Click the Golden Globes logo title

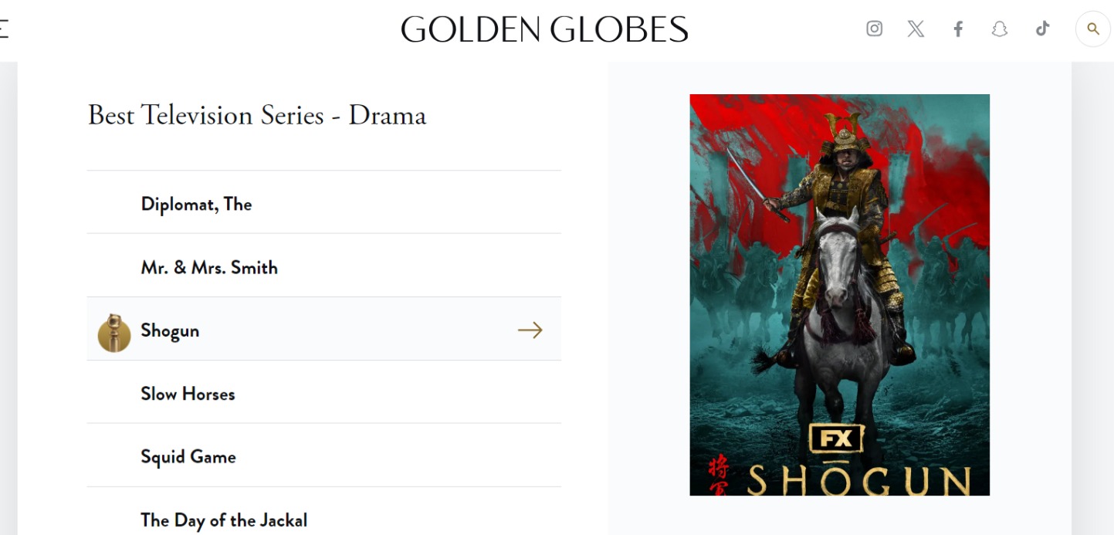click(x=544, y=29)
